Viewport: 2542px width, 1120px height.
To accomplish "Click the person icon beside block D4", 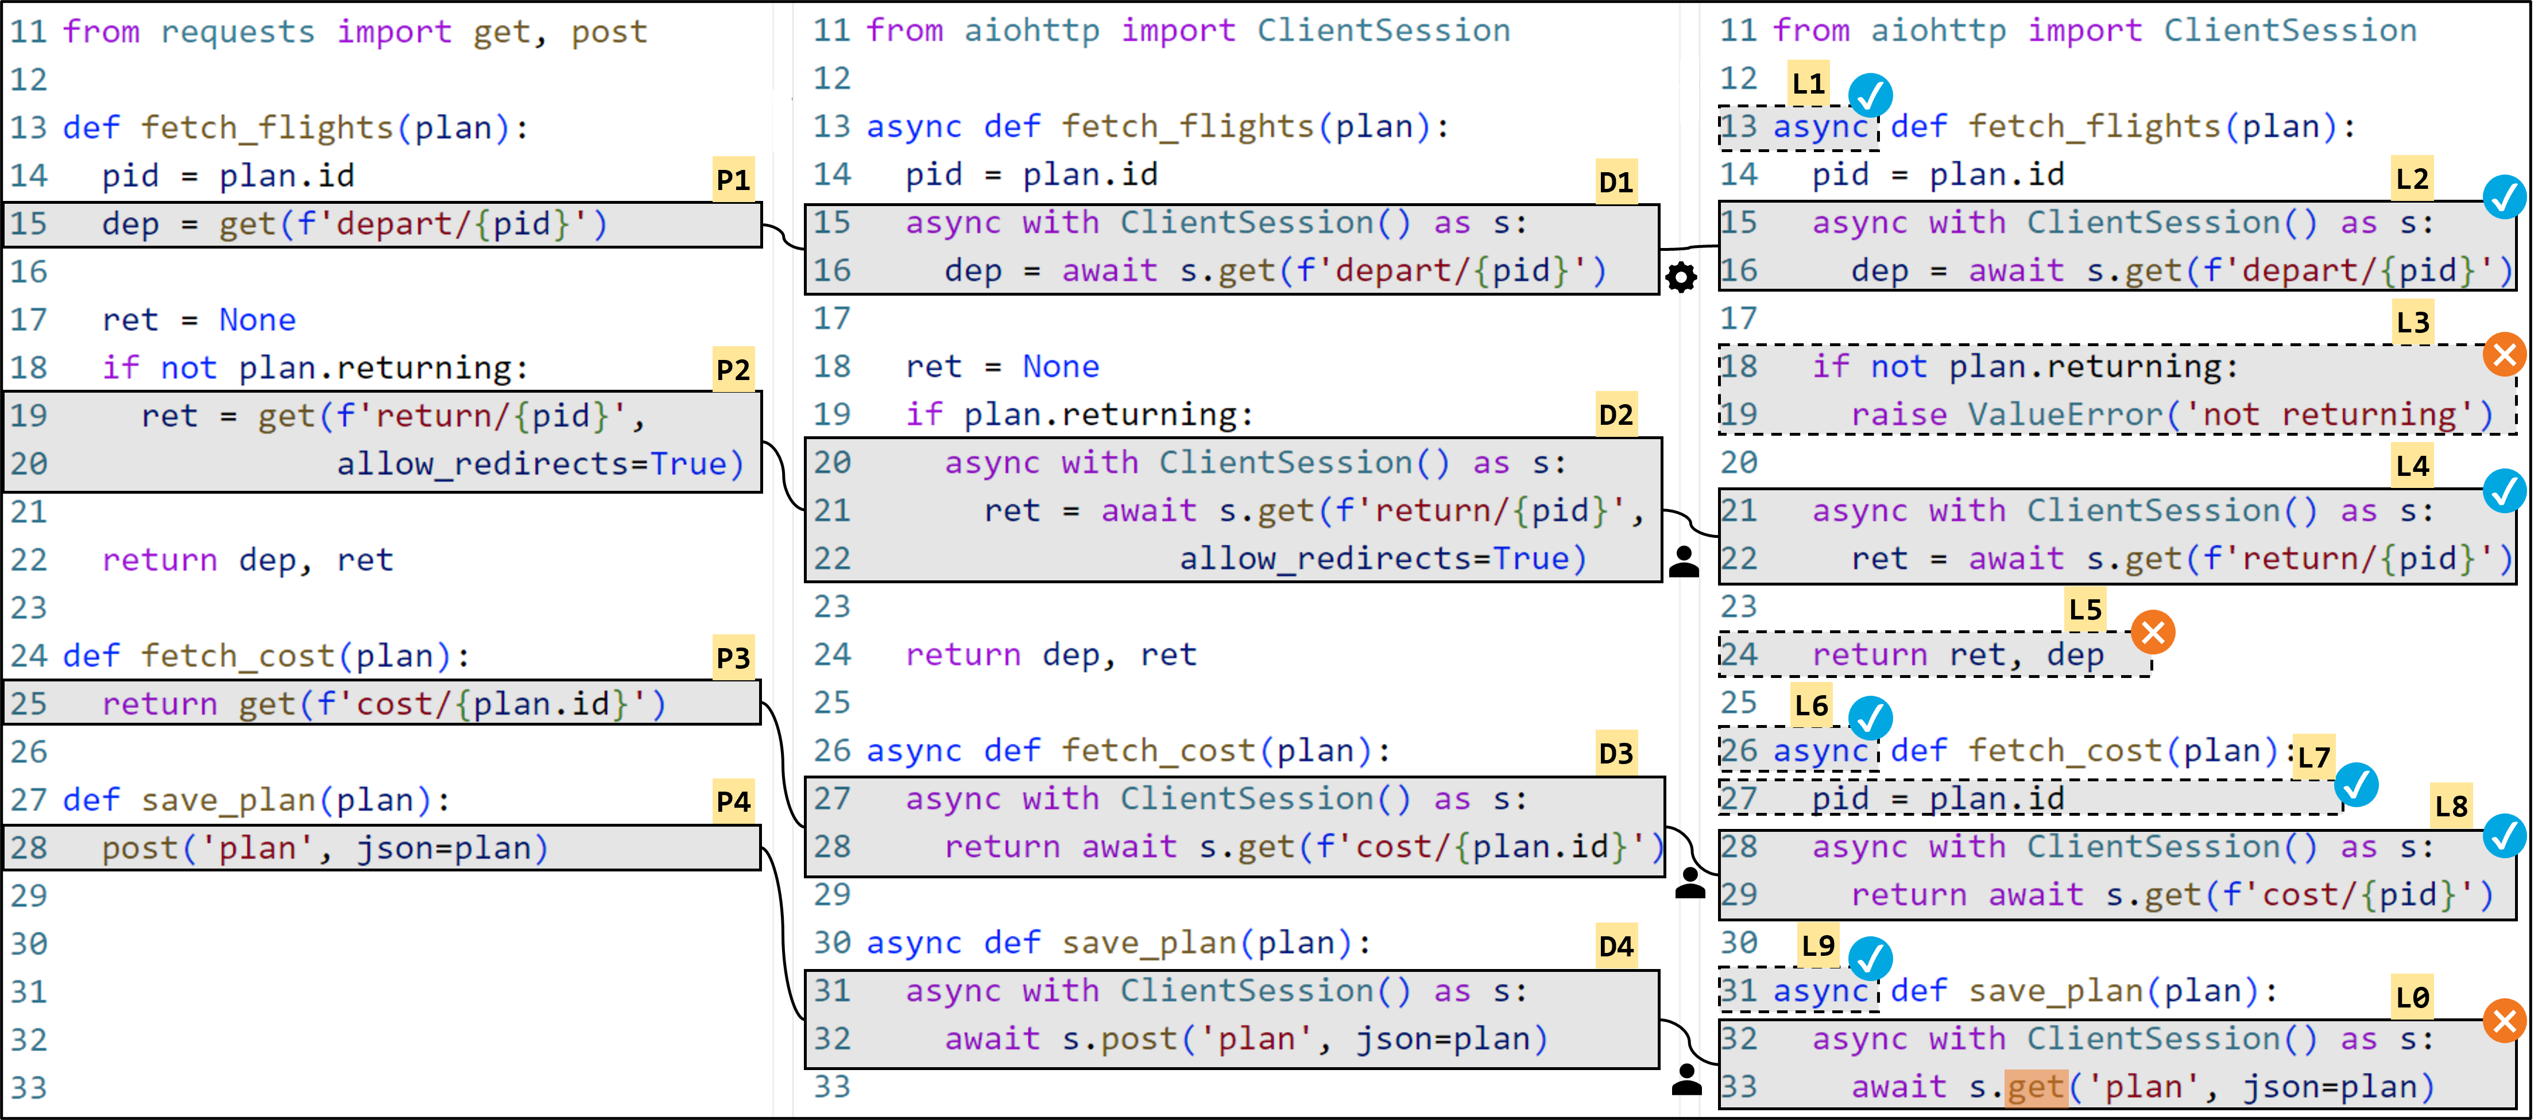I will 1686,1079.
